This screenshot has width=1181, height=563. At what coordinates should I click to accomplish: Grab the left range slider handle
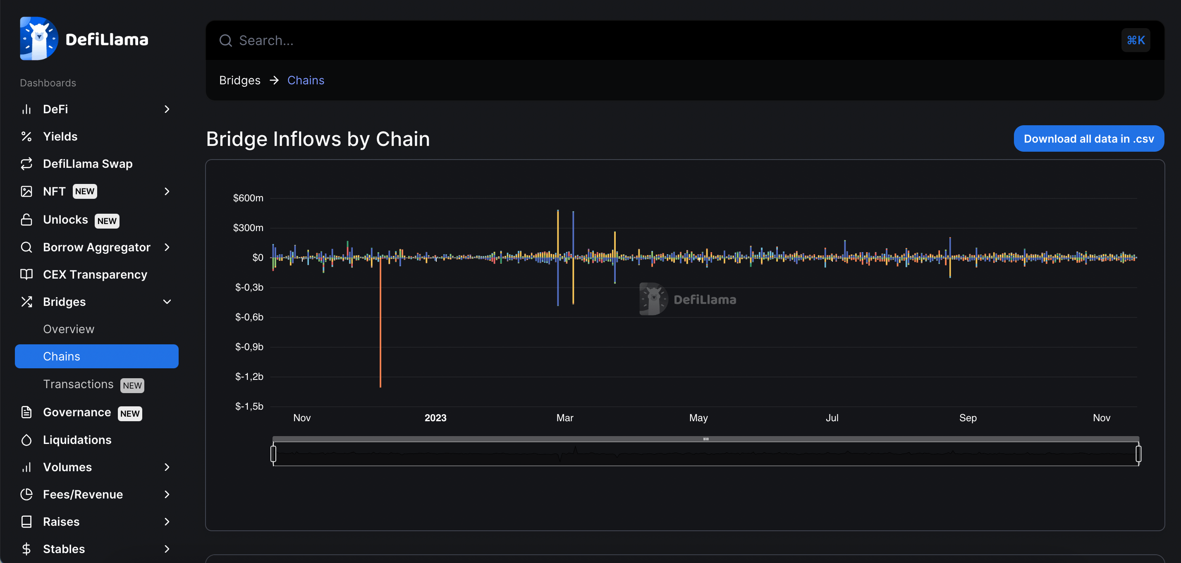(x=273, y=454)
